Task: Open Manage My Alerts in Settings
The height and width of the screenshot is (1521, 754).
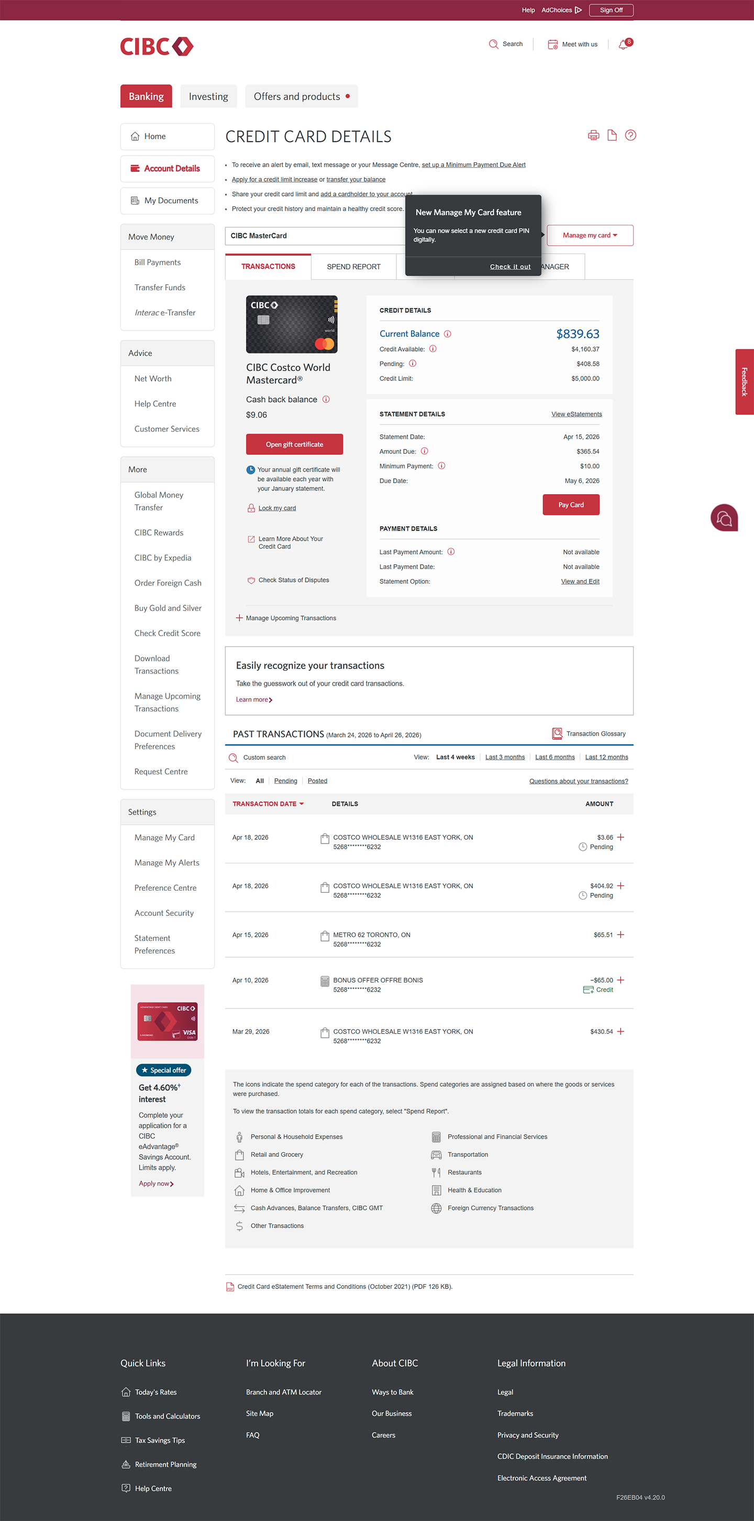Action: pyautogui.click(x=167, y=863)
